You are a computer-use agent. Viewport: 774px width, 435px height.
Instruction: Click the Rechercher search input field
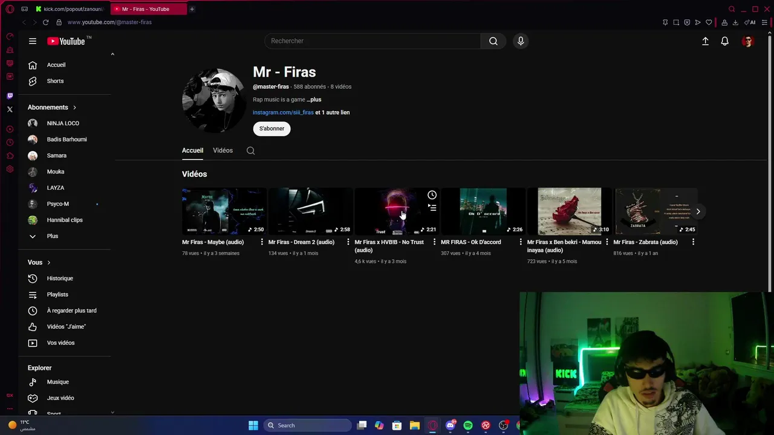[x=372, y=41]
